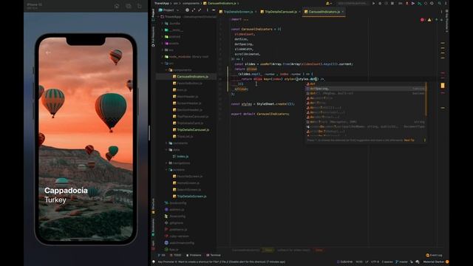Screen dimensions: 473x266
Task: Select the first 'dot' autocomplete suggestion
Action: coord(366,83)
